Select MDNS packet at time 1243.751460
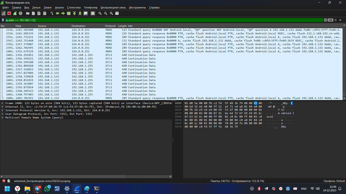The image size is (346, 194). pyautogui.click(x=171, y=41)
